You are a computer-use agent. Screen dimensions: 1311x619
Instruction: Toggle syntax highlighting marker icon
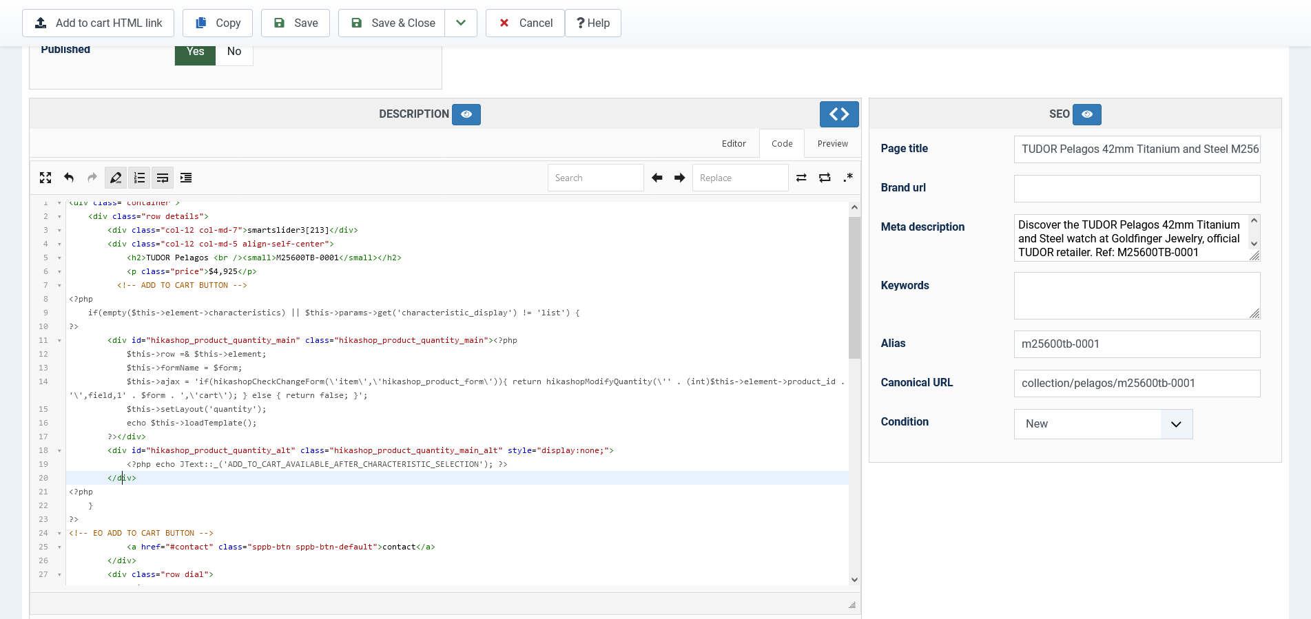(x=116, y=178)
